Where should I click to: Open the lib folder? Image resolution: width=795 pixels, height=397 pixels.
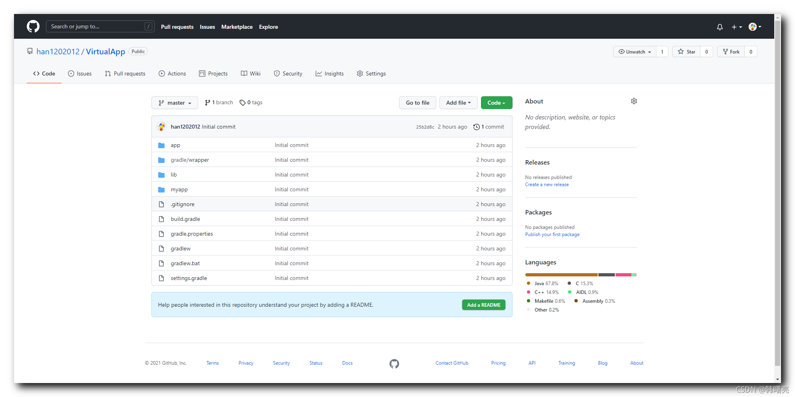pos(174,175)
